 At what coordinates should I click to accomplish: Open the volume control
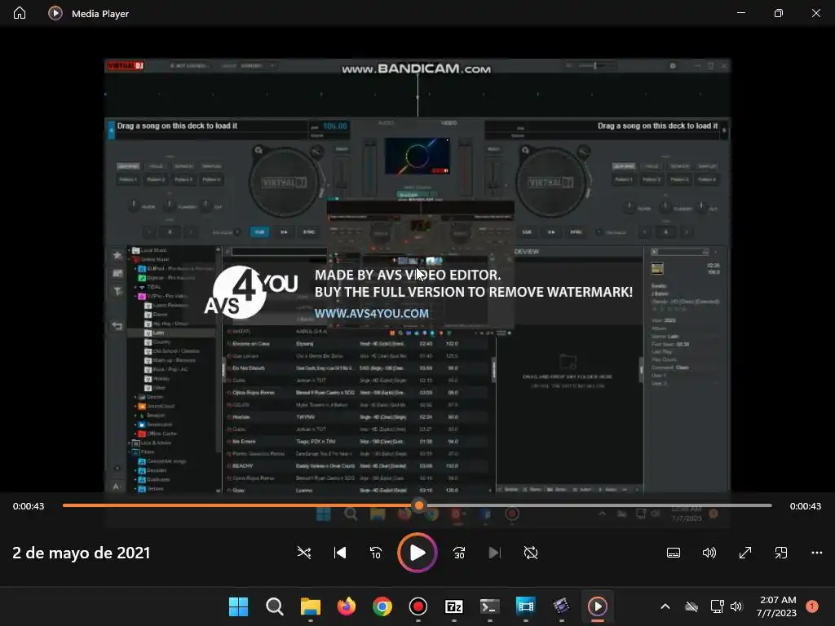tap(709, 553)
